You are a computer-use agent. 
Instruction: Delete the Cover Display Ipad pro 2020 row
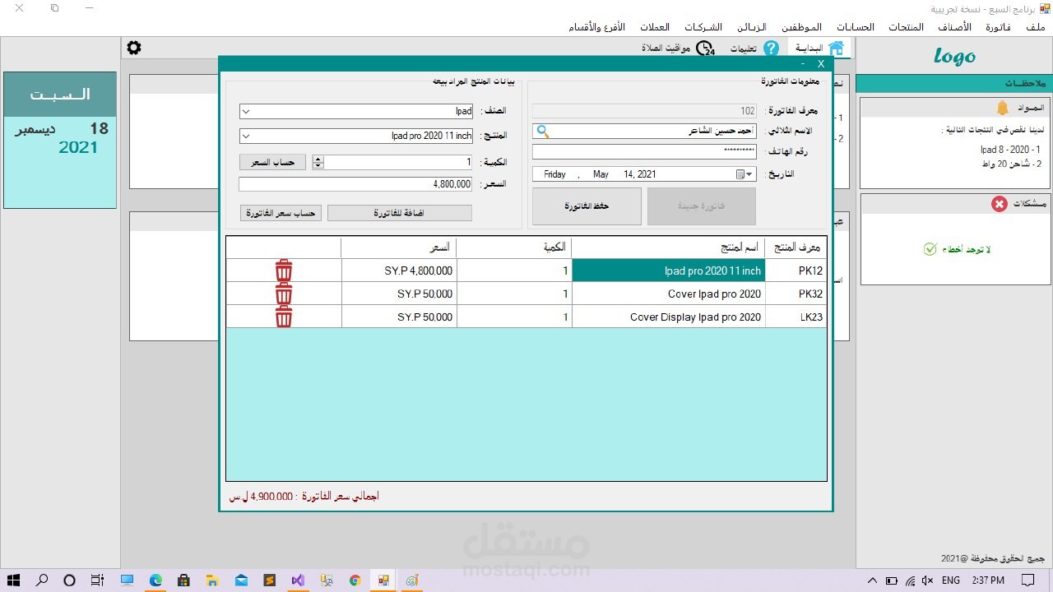284,317
